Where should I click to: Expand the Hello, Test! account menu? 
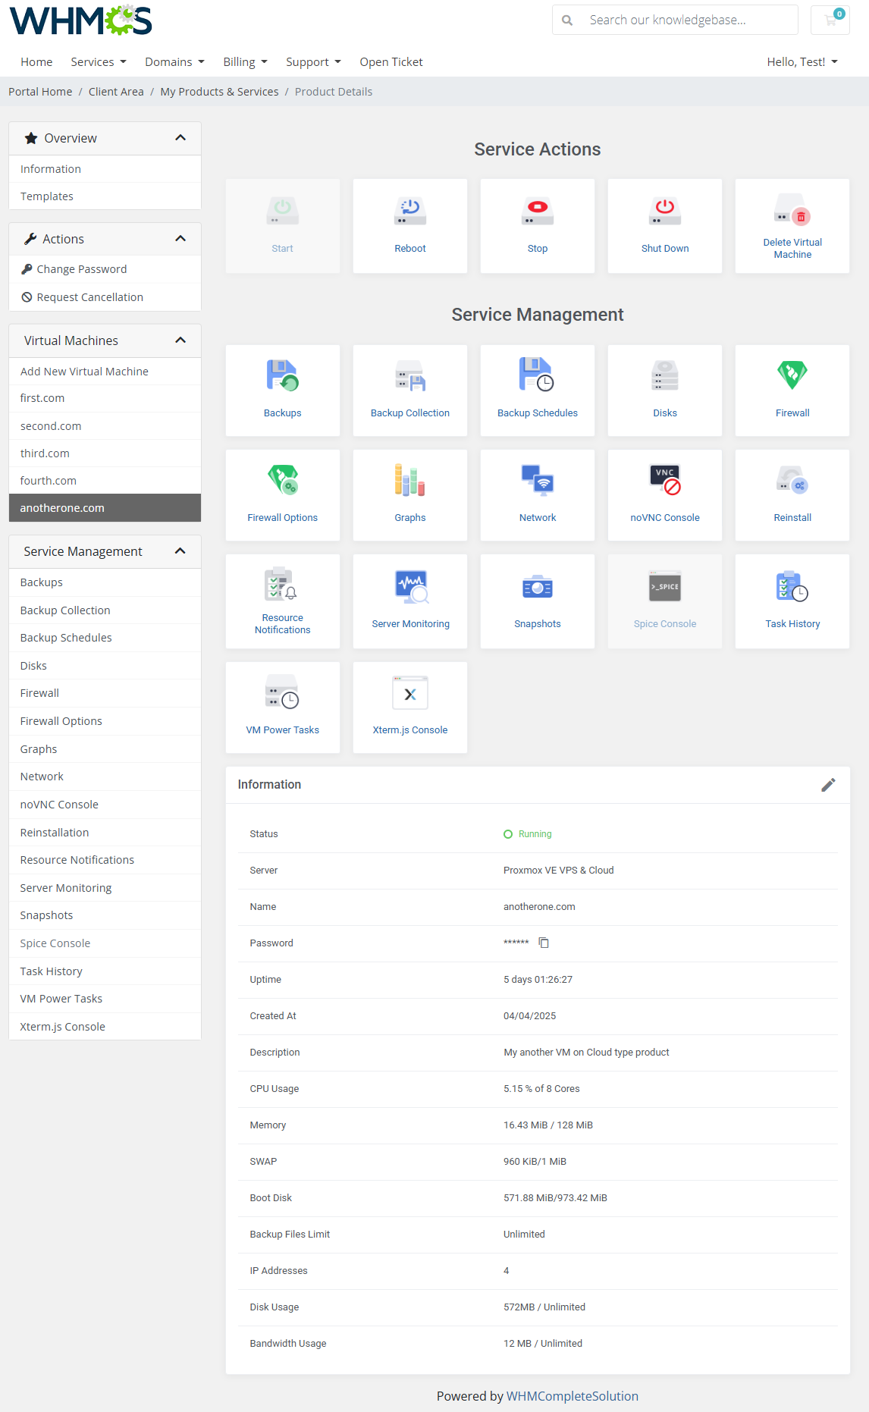pyautogui.click(x=802, y=62)
